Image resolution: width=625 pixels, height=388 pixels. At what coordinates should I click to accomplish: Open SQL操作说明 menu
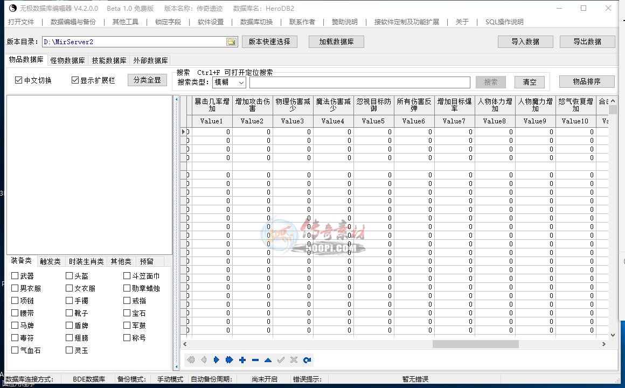[504, 22]
